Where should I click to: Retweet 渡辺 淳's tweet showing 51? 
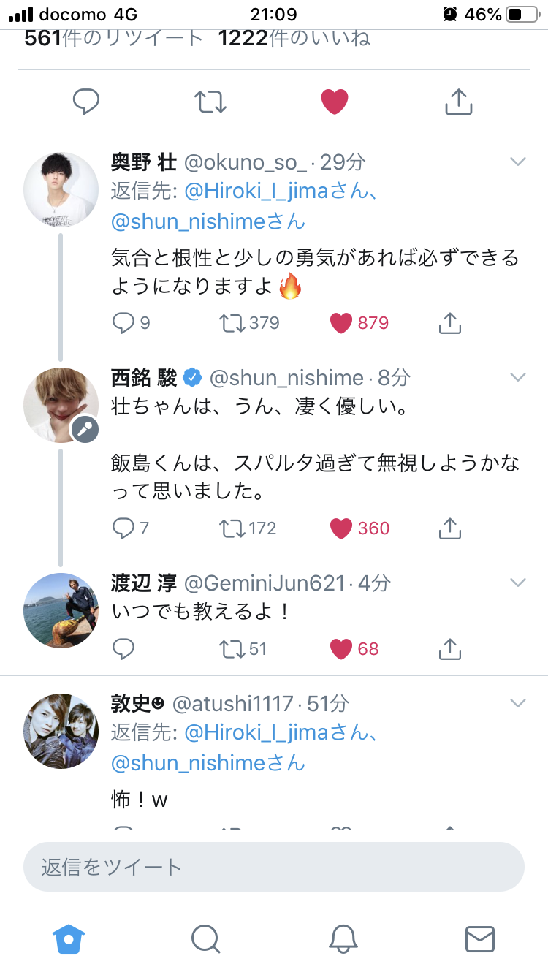click(x=232, y=648)
